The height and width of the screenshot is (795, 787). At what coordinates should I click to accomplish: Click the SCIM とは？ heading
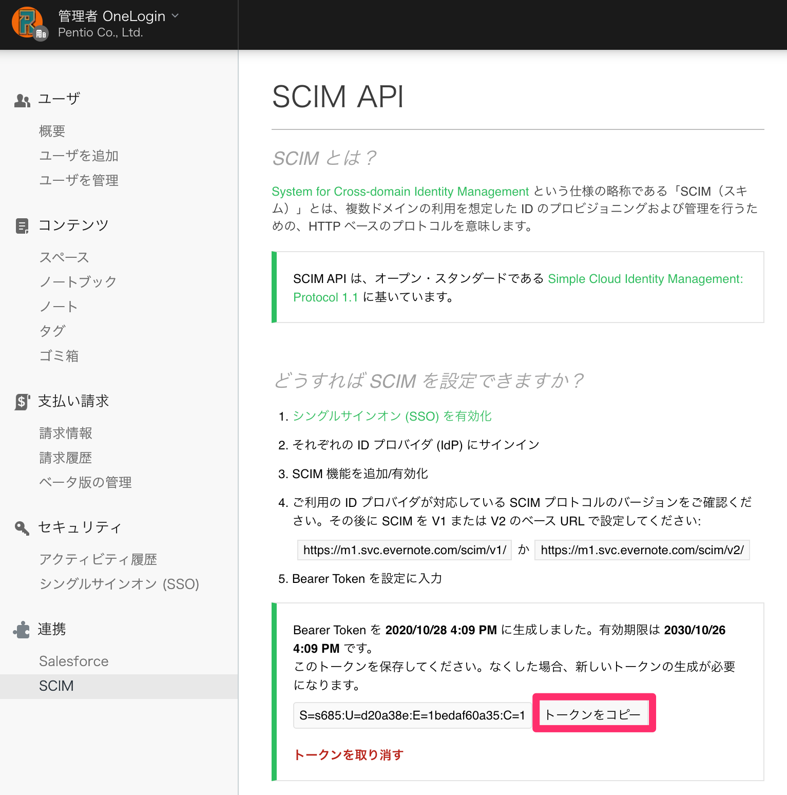(324, 158)
